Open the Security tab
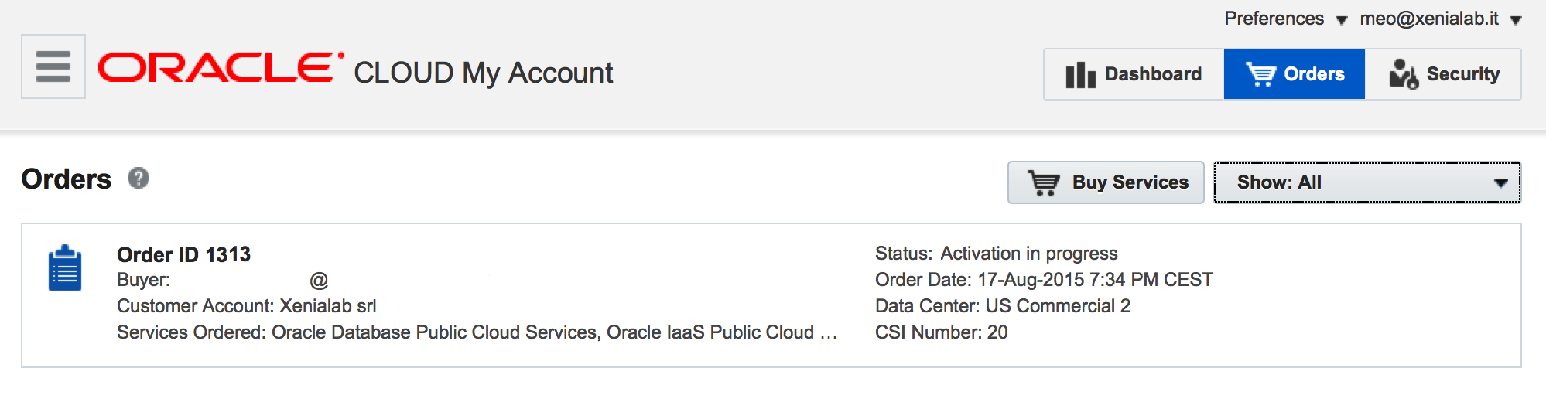The image size is (1546, 402). (x=1443, y=74)
